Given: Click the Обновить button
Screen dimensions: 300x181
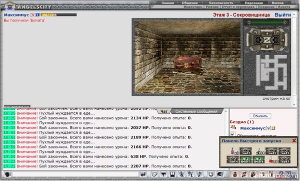Looking at the screenshot, I should coord(260,116).
